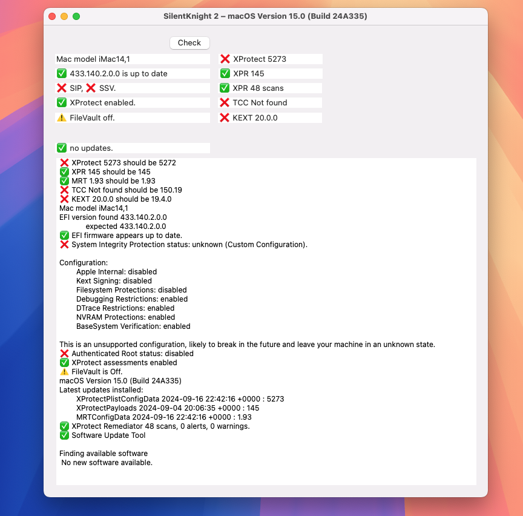
Task: Click green checkmark beside 433.140.2.0.0 is up to date
Action: pyautogui.click(x=62, y=73)
